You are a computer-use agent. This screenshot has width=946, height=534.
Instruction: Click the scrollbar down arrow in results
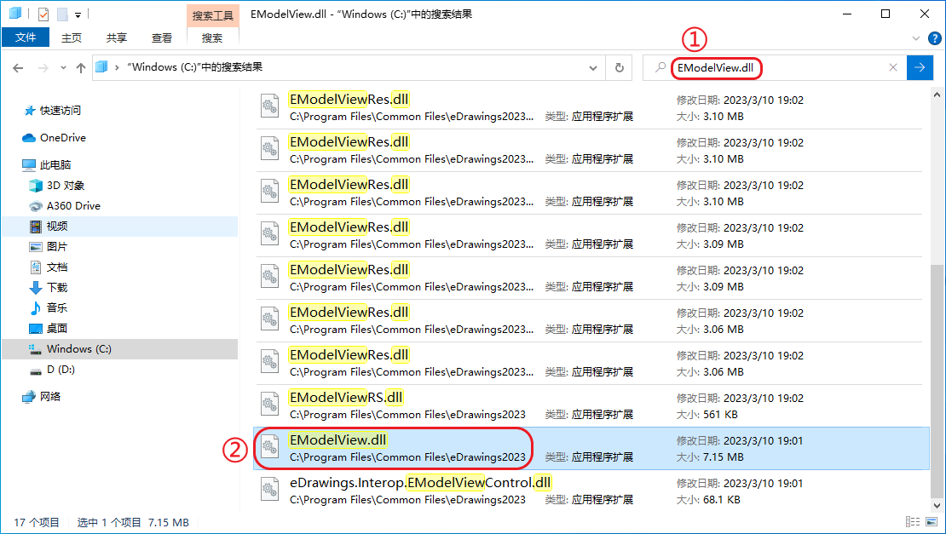[x=937, y=506]
